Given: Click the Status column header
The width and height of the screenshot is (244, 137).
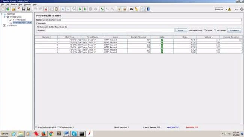Looking at the screenshot, I should (162, 37).
